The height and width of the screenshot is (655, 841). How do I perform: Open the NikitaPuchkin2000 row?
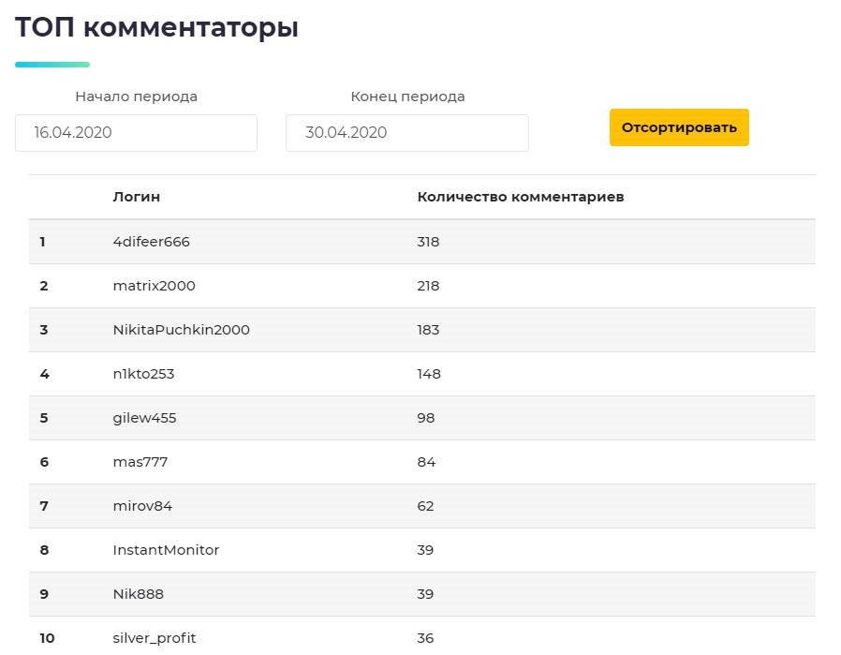[182, 330]
